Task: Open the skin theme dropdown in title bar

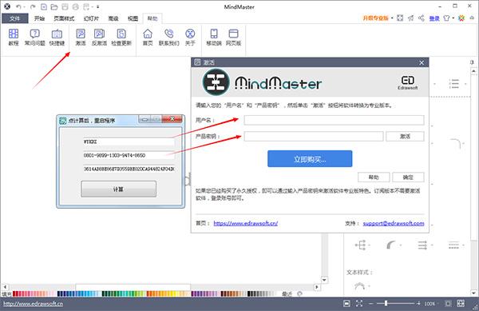Action: (453, 18)
